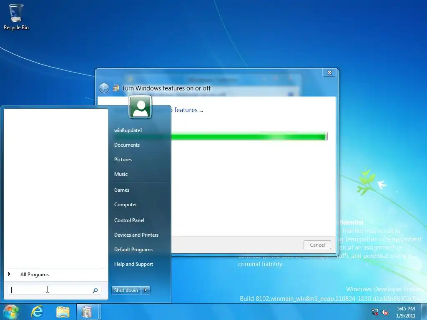Viewport: 427px width, 320px height.
Task: Cancel the Windows features operation
Action: coord(317,245)
